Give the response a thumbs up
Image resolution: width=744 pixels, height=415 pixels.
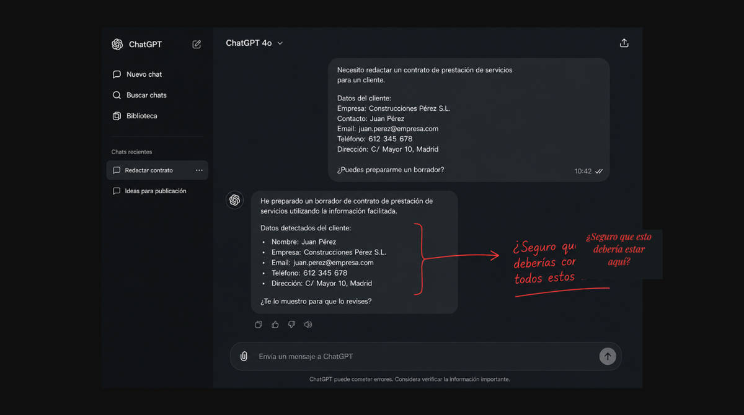coord(275,325)
